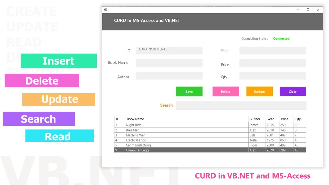
Task: Click the pink Delete button in the form
Action: point(226,91)
